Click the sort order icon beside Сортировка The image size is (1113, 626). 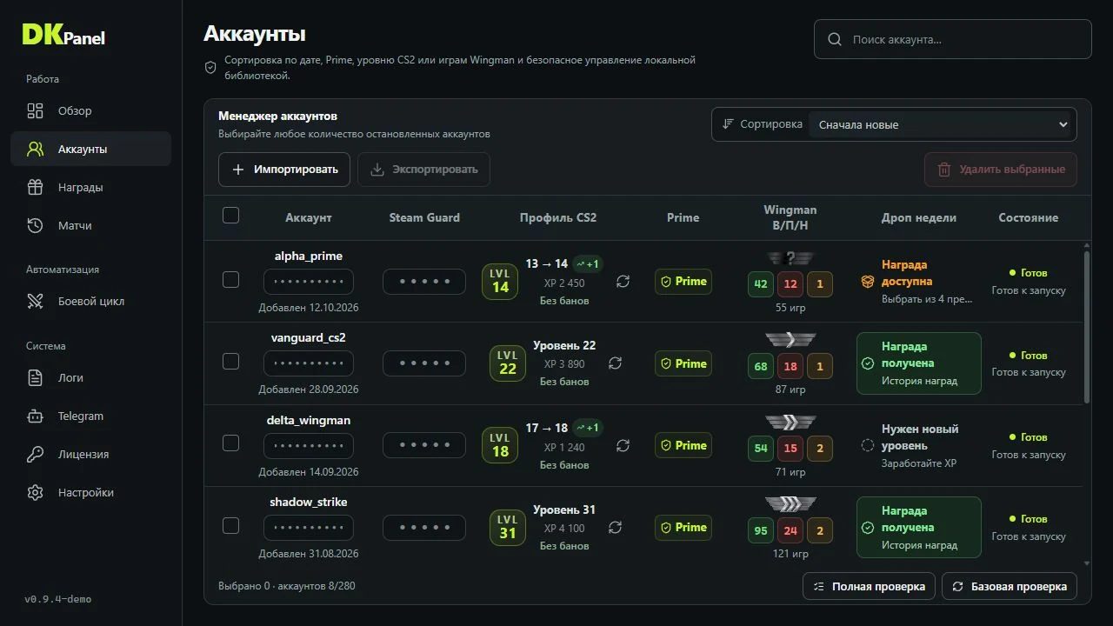(x=728, y=124)
